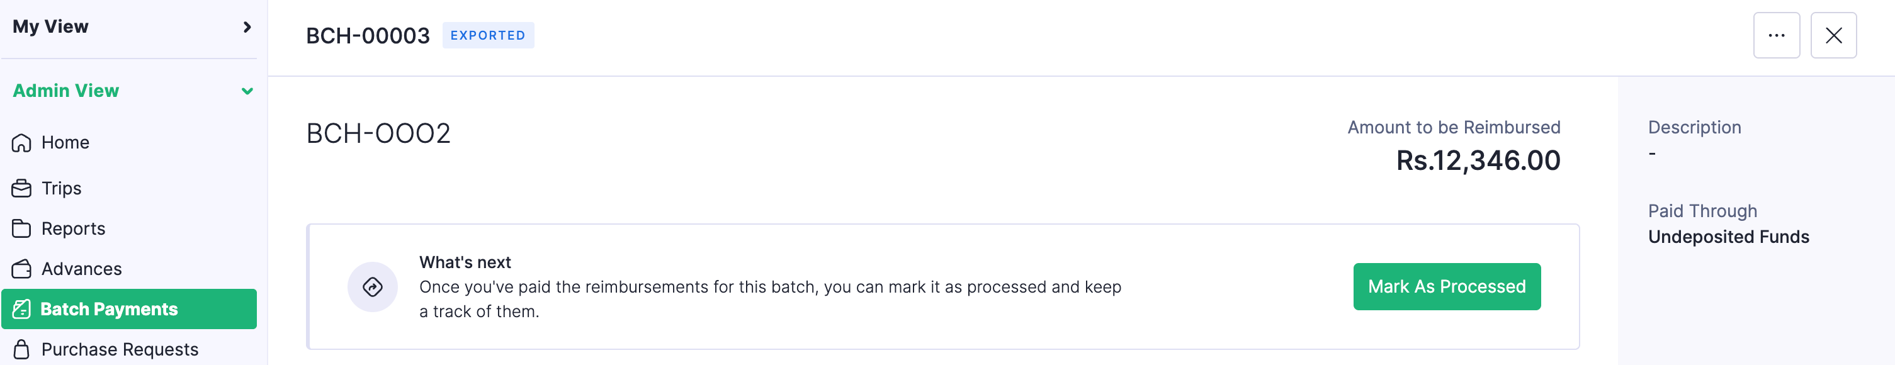Navigate to Purchase Requests
Viewport: 1895px width, 365px height.
(120, 349)
